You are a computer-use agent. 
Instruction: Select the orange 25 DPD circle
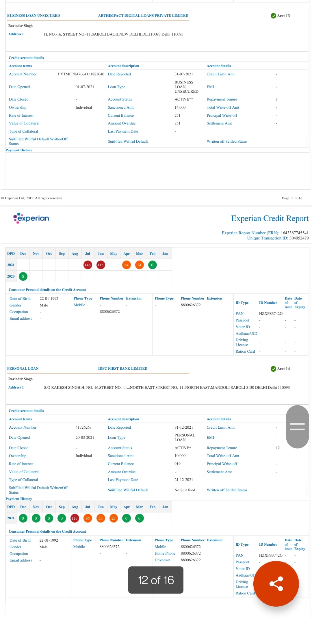coord(113,518)
